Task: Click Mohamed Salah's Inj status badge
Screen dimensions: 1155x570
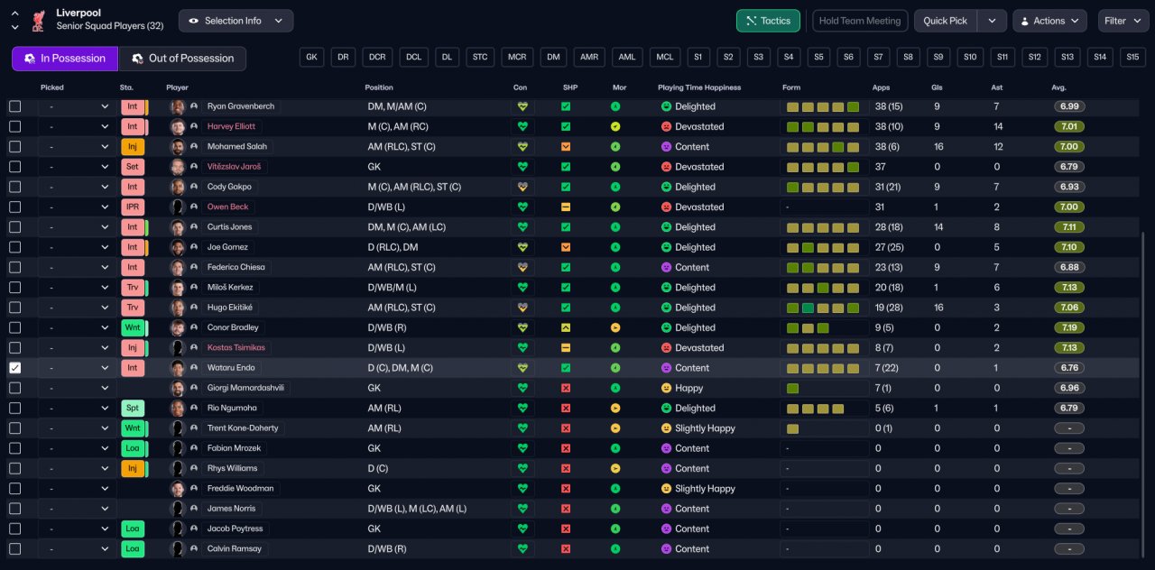Action: [132, 147]
